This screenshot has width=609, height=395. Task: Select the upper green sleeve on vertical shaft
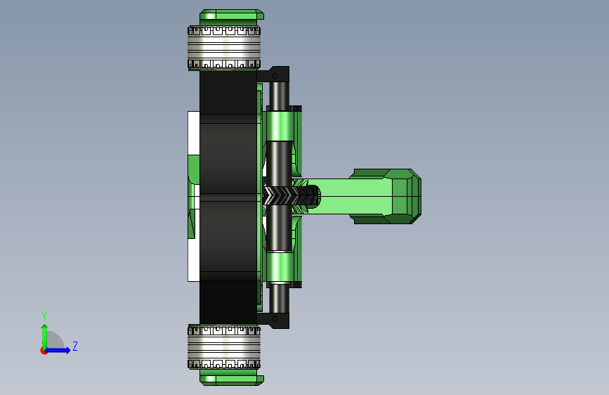[x=280, y=126]
